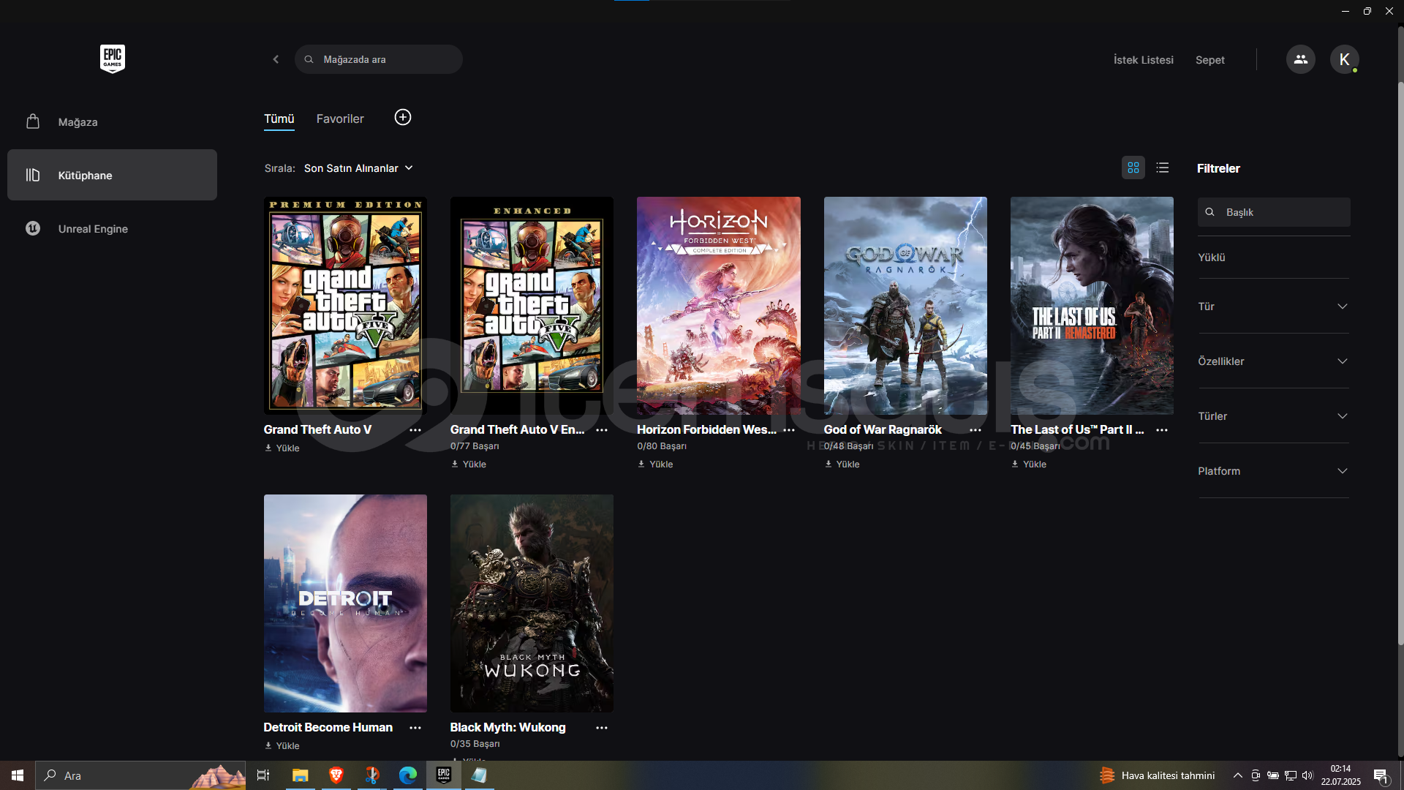
Task: Add a new collection with plus icon
Action: (x=403, y=117)
